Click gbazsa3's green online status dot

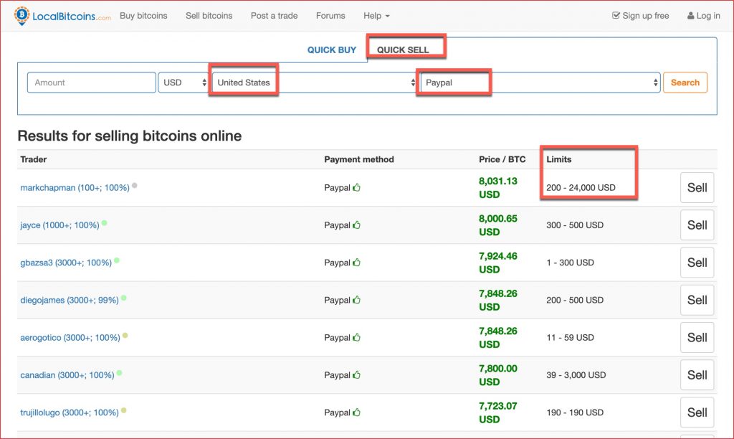pyautogui.click(x=117, y=260)
